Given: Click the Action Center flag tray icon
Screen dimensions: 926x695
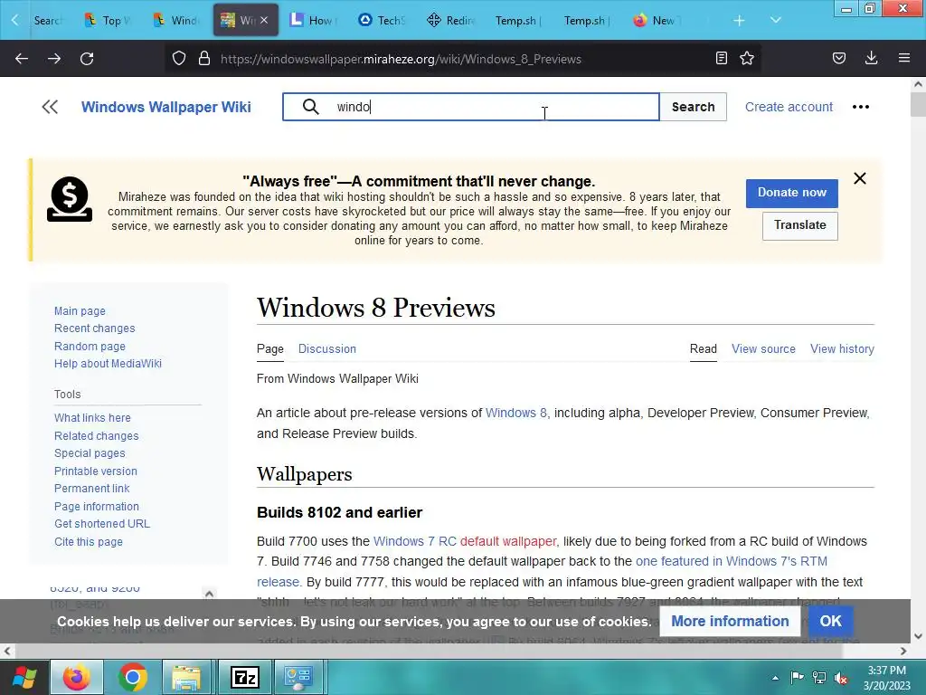Looking at the screenshot, I should tap(797, 678).
